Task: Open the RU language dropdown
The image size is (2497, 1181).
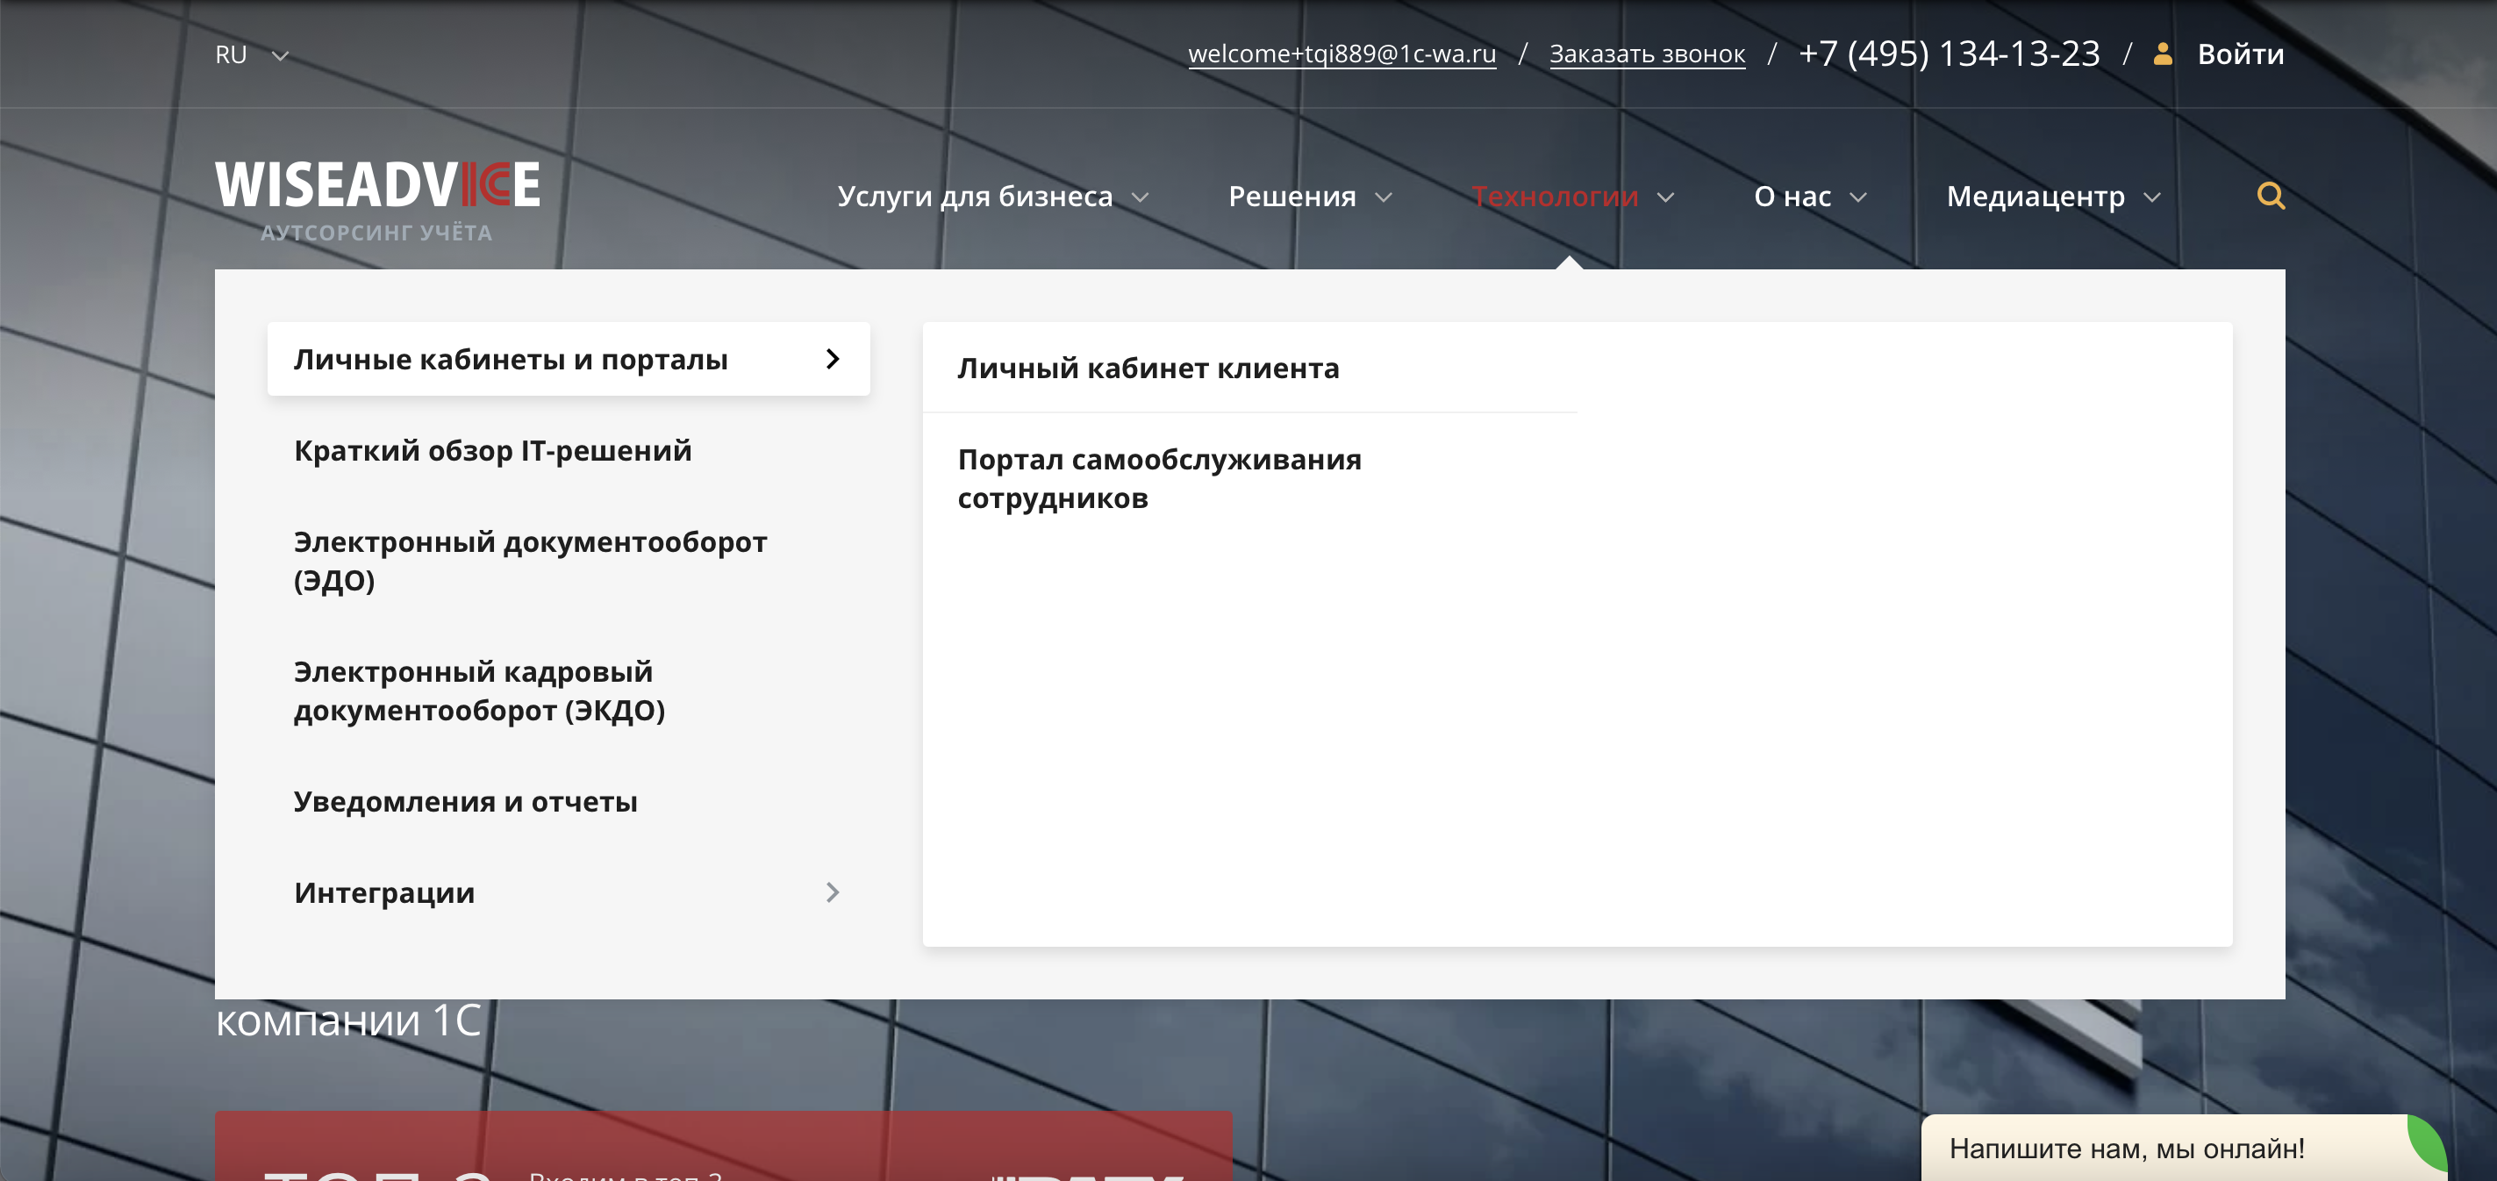Action: tap(252, 54)
